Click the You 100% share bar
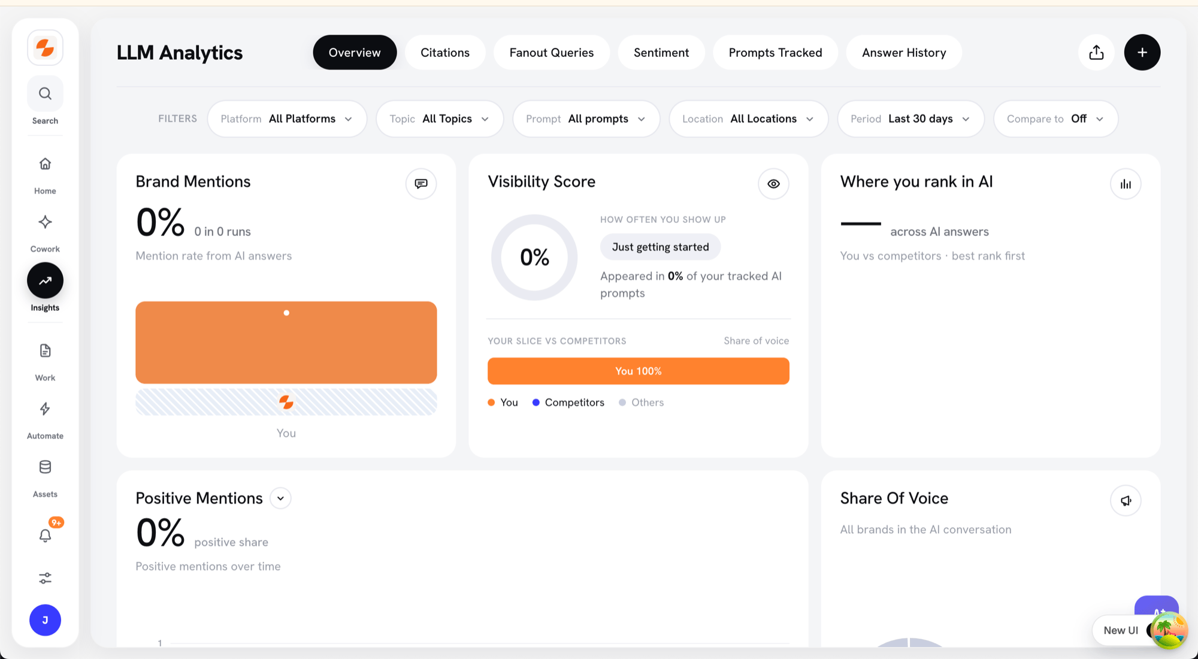The height and width of the screenshot is (659, 1198). coord(639,371)
